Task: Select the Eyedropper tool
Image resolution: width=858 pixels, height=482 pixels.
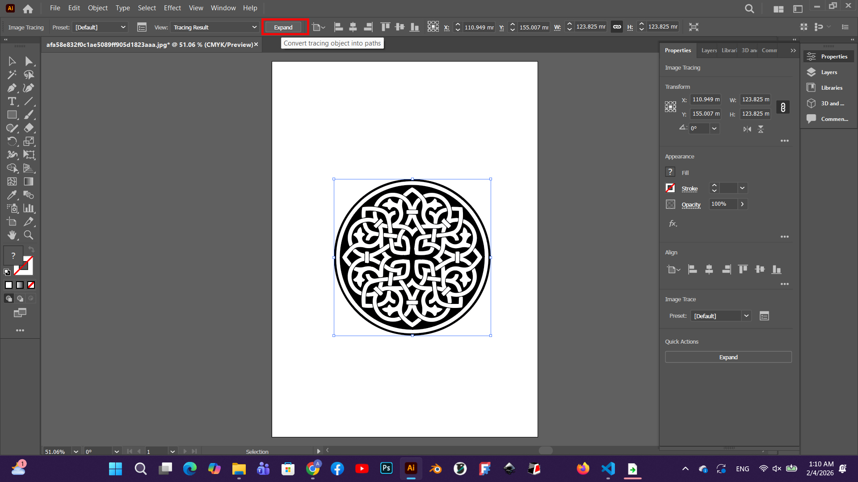Action: [x=12, y=195]
